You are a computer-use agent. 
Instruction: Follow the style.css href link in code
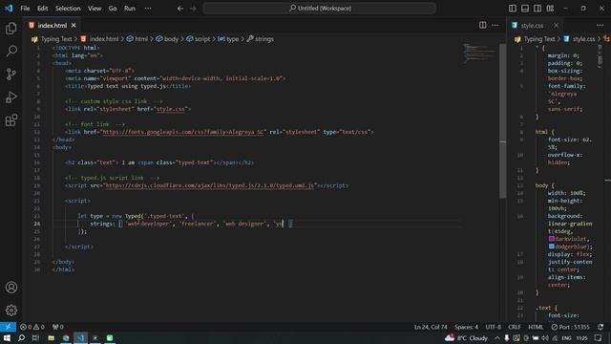tap(171, 109)
